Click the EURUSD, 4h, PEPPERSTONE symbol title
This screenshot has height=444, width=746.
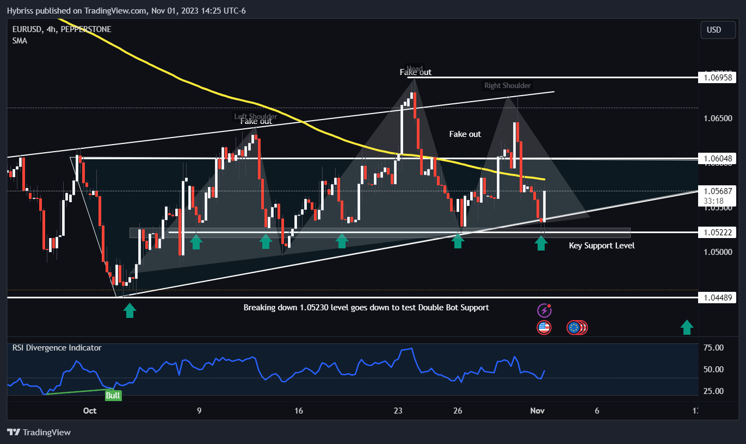61,29
